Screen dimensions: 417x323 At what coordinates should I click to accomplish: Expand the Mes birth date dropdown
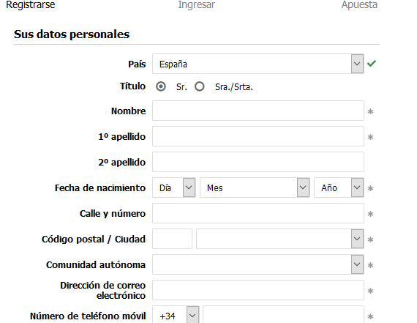tap(255, 188)
